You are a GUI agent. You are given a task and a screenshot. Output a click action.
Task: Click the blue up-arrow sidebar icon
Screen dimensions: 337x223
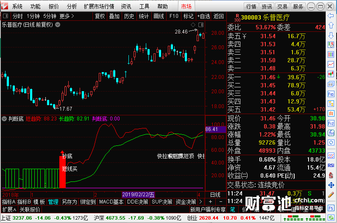pyautogui.click(x=331, y=25)
